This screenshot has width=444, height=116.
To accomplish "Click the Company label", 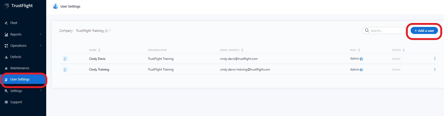I will tap(66, 31).
